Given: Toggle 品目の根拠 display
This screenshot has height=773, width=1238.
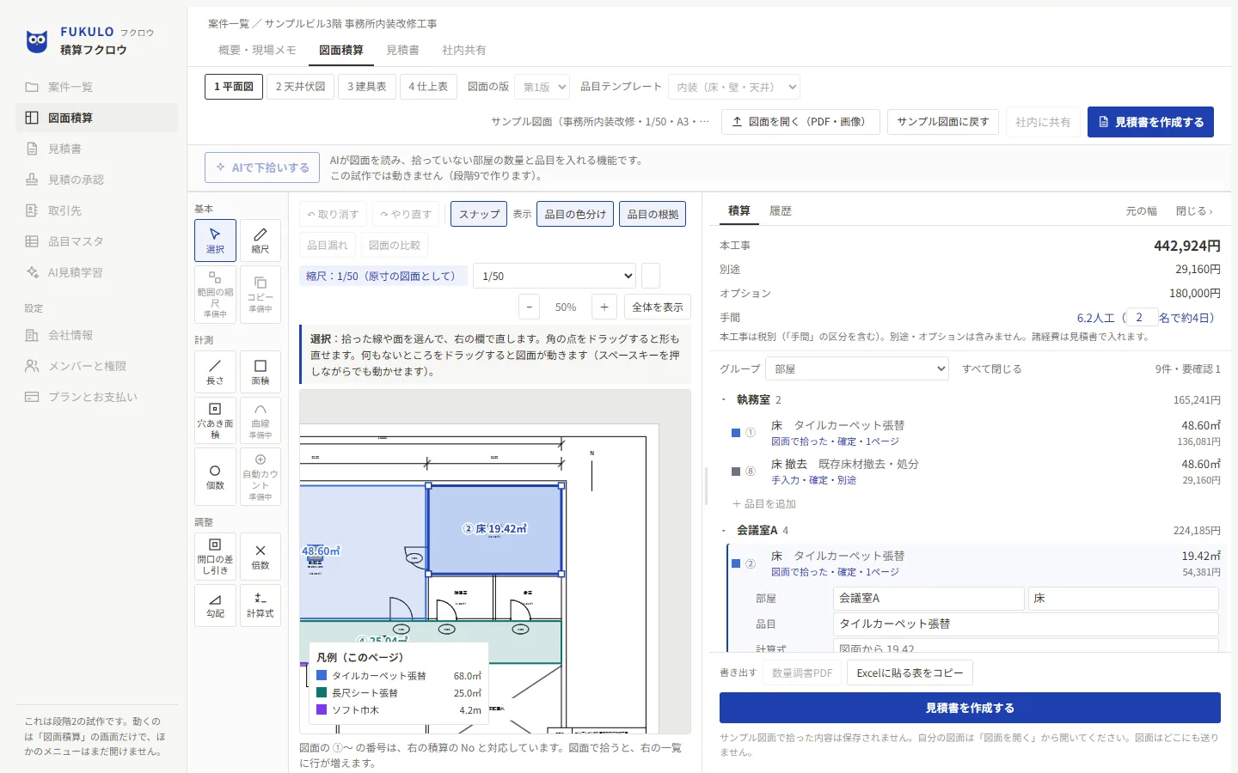Looking at the screenshot, I should tap(653, 214).
